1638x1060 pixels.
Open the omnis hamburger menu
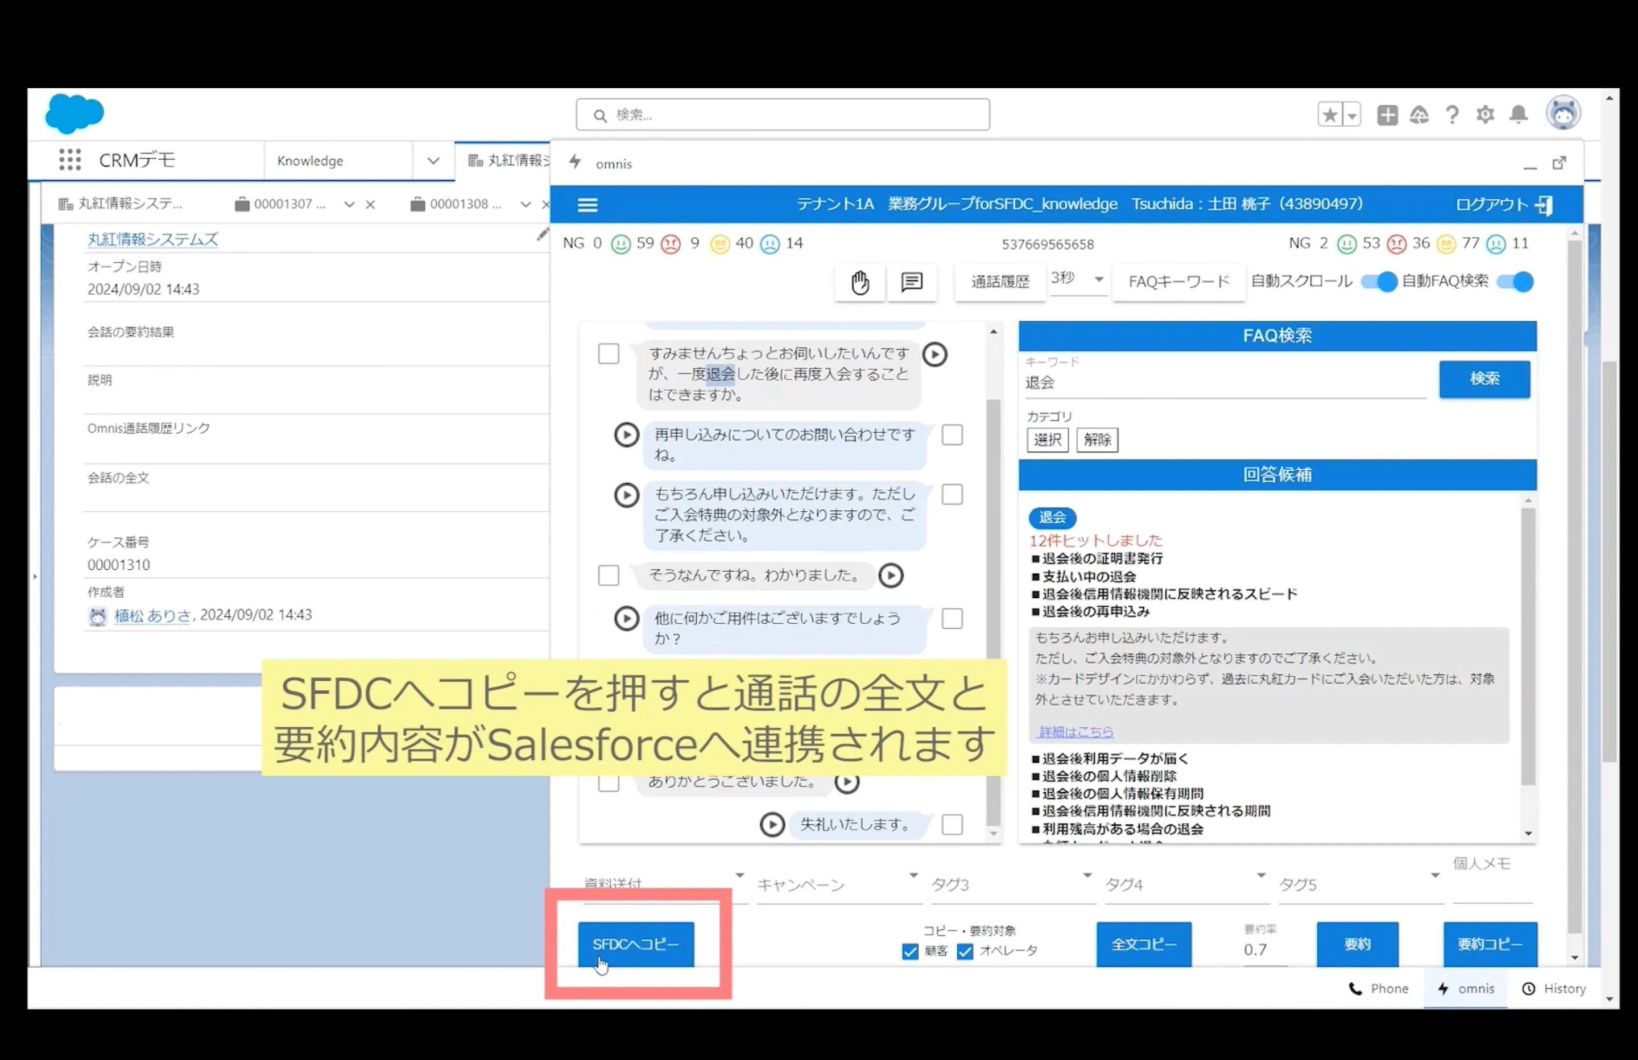pyautogui.click(x=587, y=204)
